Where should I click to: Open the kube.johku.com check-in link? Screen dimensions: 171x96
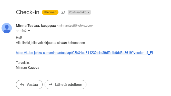(x=84, y=53)
